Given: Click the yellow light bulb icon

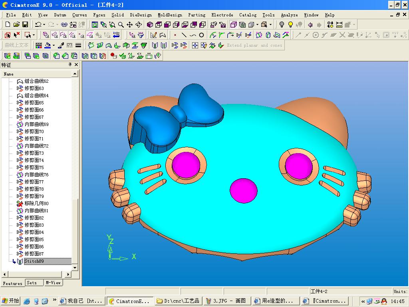Looking at the screenshot, I should tap(290, 24).
